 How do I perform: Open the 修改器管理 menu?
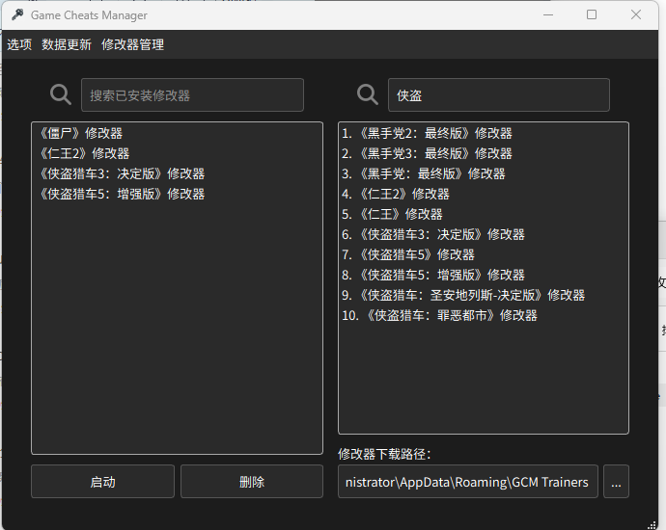coord(132,44)
